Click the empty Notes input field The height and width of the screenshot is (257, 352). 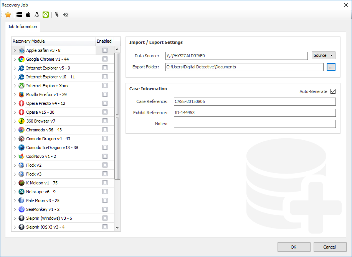point(255,124)
